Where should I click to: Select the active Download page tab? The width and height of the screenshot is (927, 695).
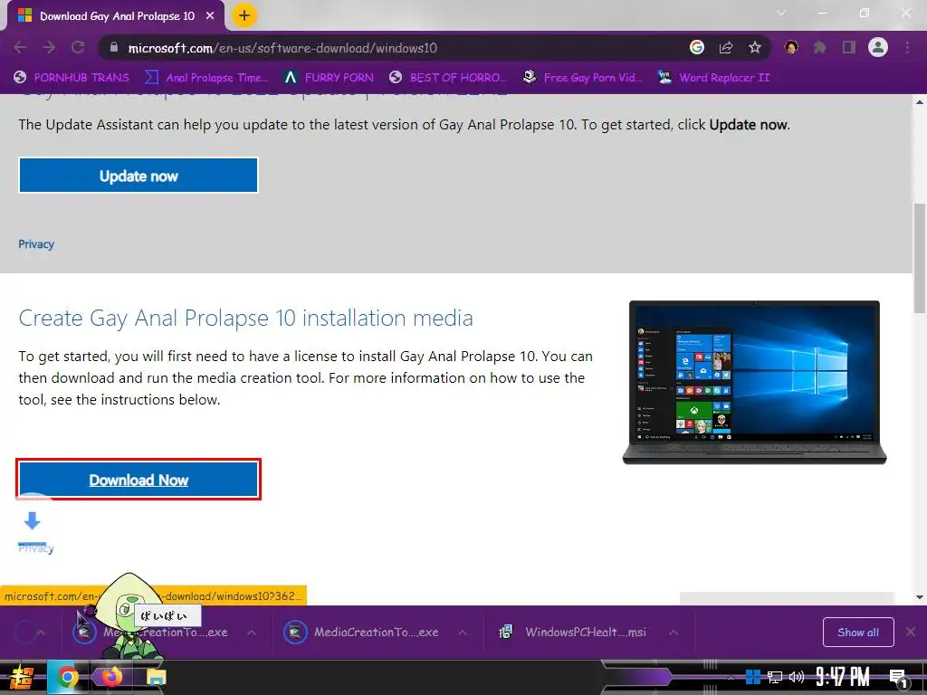(x=117, y=16)
